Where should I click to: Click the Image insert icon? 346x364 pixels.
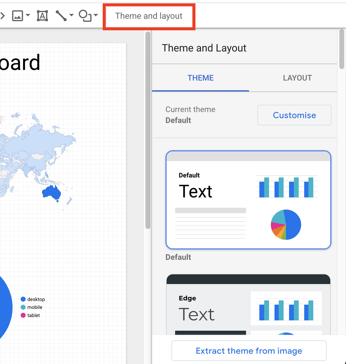click(x=17, y=15)
